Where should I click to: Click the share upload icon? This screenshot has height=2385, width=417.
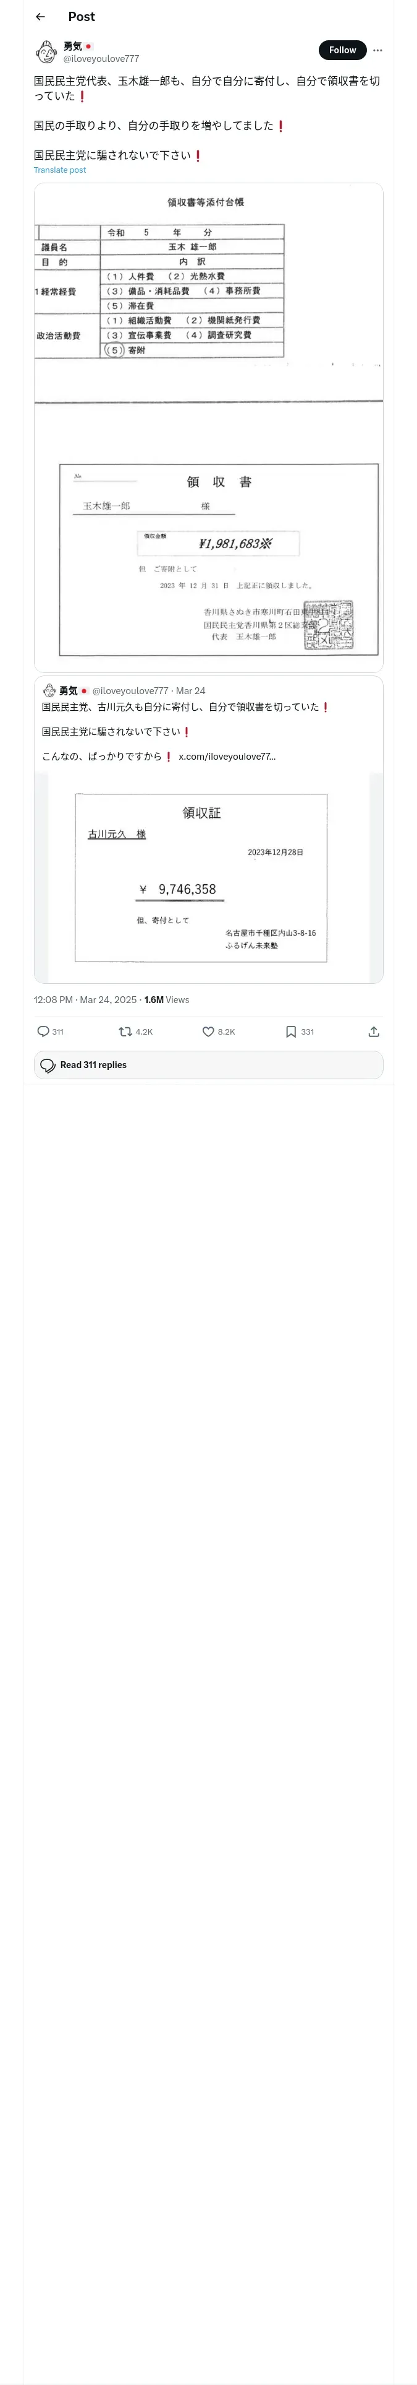[374, 1030]
